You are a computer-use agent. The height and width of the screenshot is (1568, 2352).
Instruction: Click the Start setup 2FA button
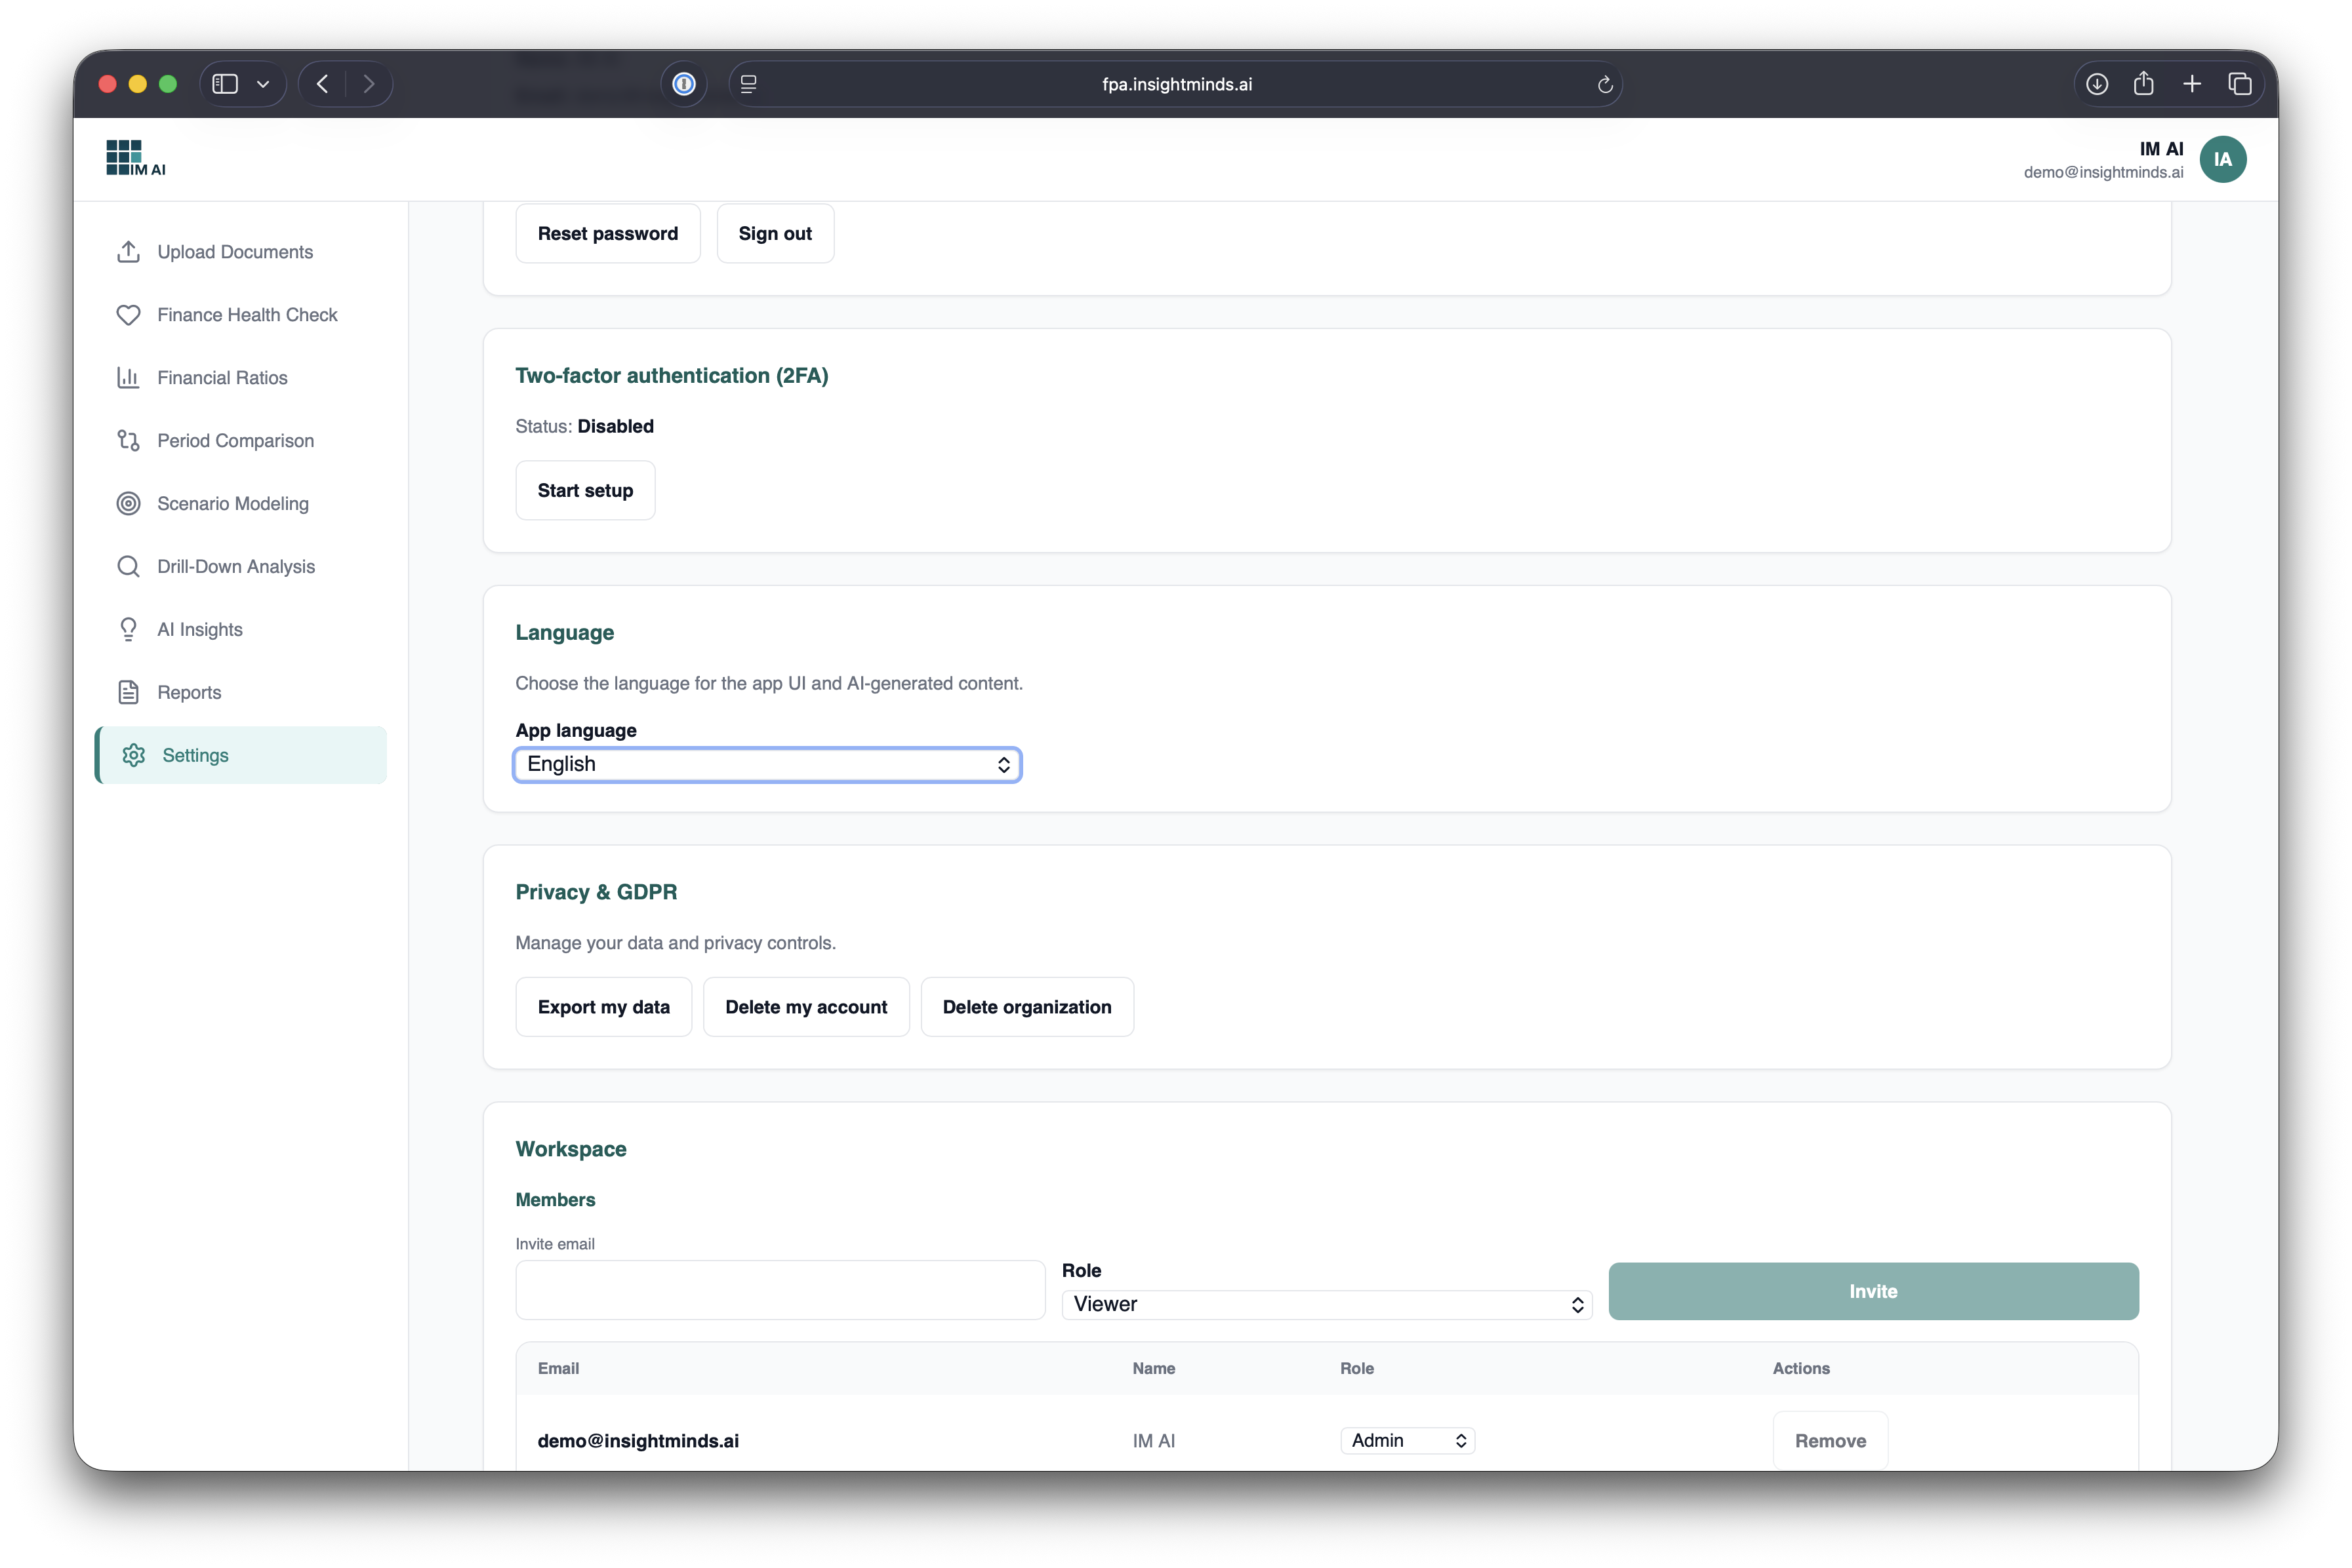tap(585, 490)
